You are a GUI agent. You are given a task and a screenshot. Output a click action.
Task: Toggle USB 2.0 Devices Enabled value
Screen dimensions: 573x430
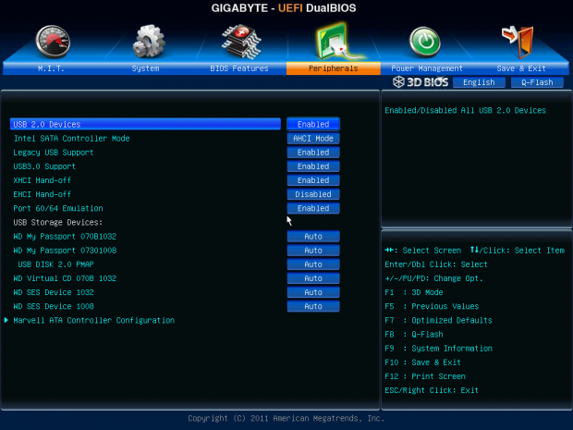313,124
